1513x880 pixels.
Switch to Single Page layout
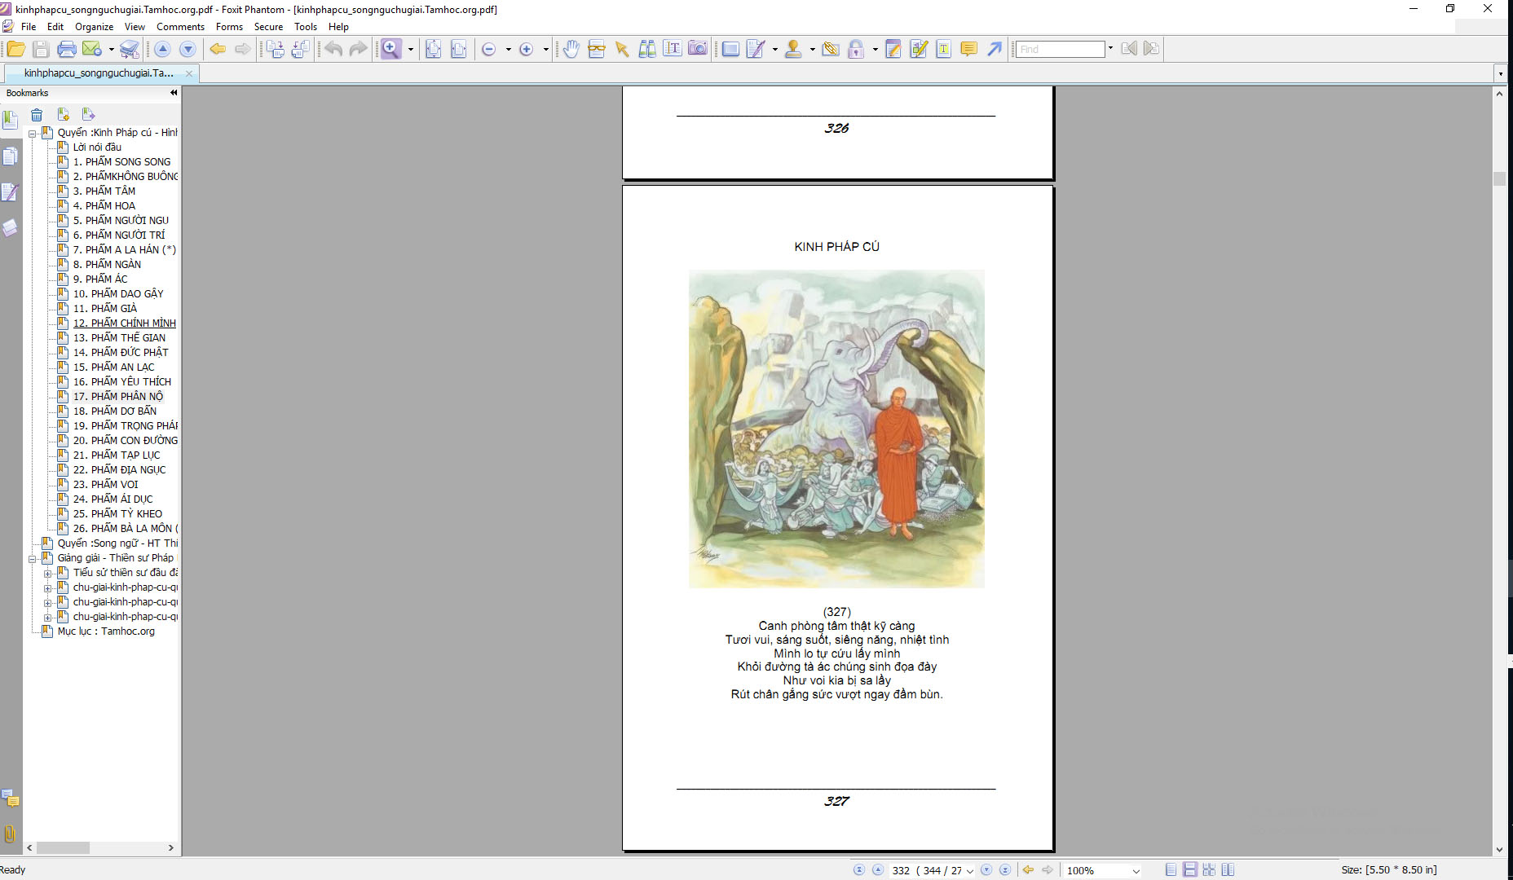[x=1171, y=870]
